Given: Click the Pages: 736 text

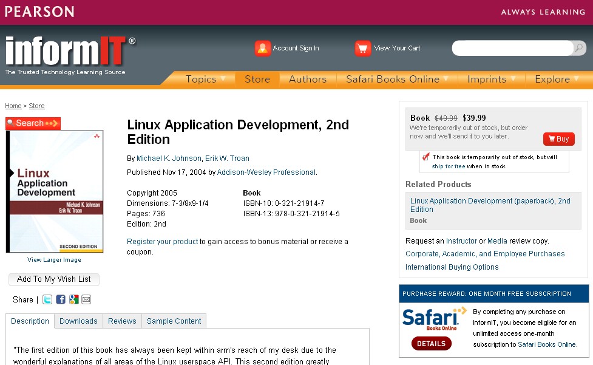Looking at the screenshot, I should (x=146, y=214).
